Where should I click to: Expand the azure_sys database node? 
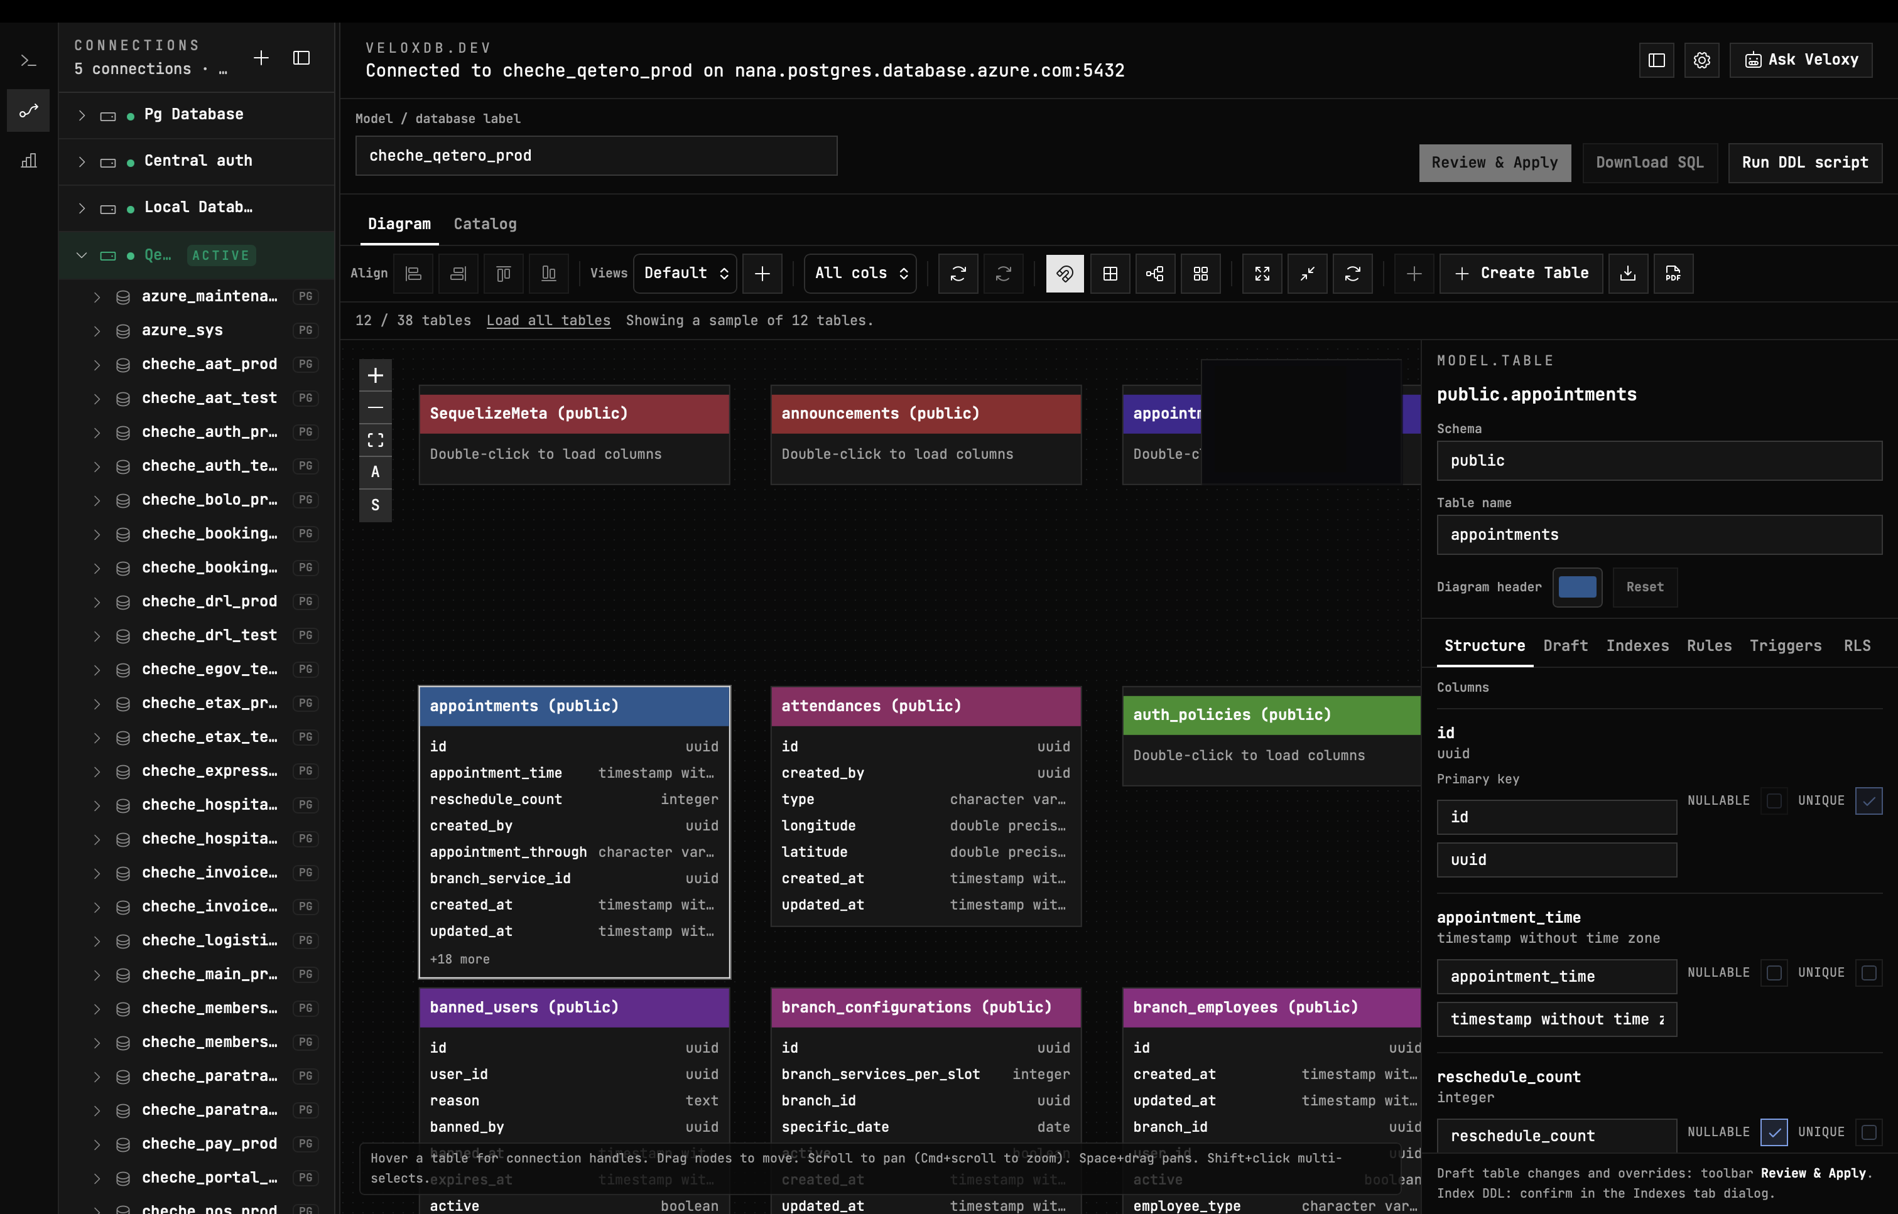click(x=97, y=331)
